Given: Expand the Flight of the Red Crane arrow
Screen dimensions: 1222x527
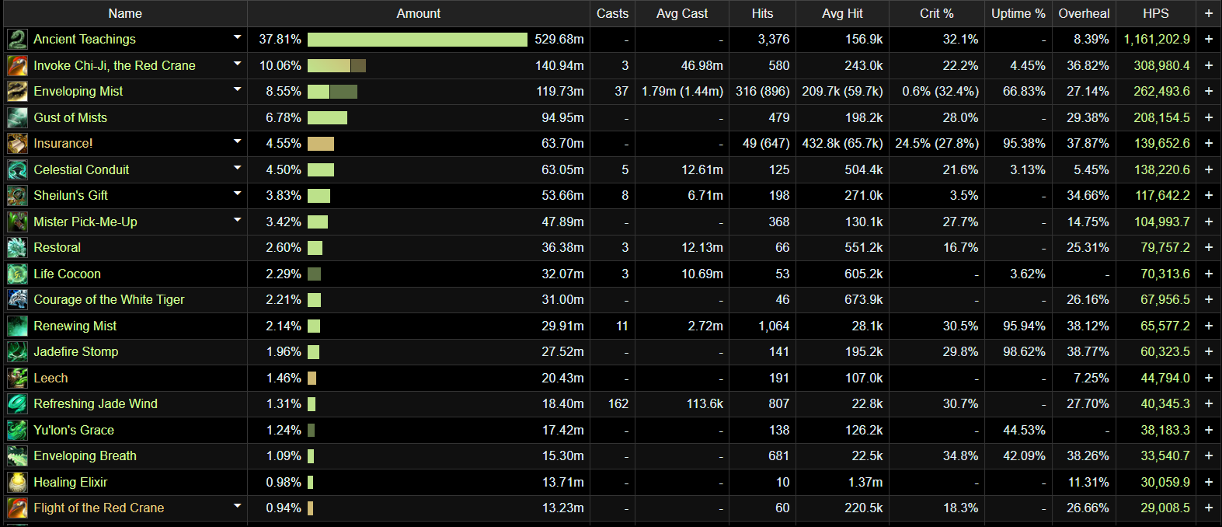Looking at the screenshot, I should click(237, 506).
